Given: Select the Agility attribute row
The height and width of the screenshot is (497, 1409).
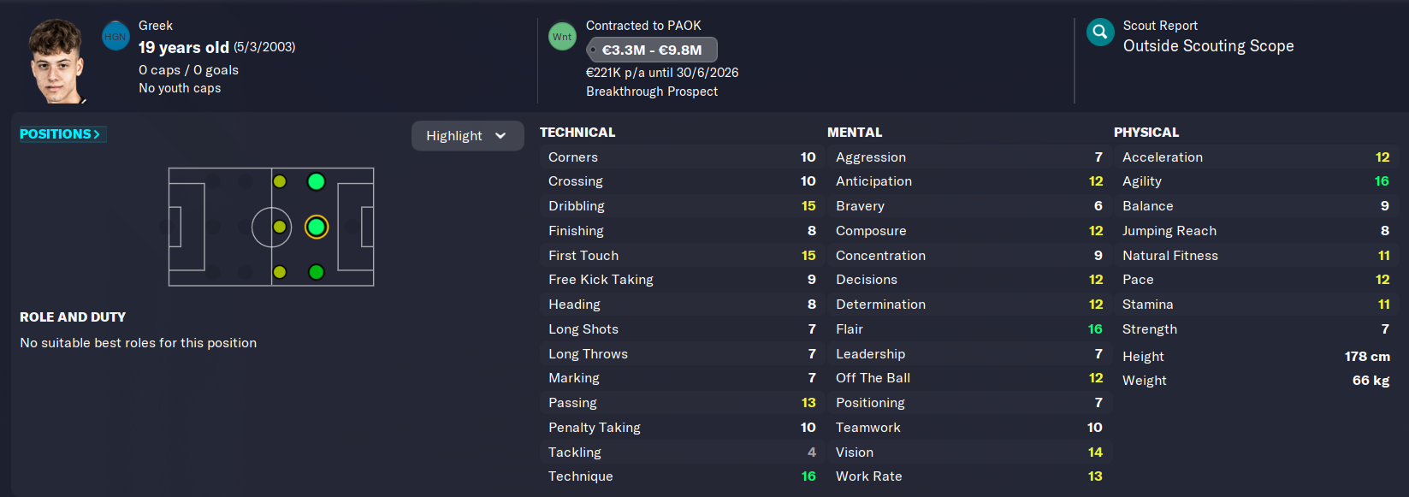Looking at the screenshot, I should [1255, 181].
